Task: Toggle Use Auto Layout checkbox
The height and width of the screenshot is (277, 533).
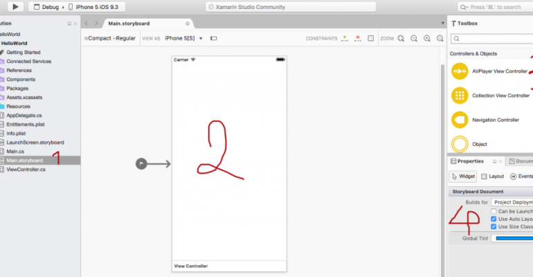Action: coord(494,220)
